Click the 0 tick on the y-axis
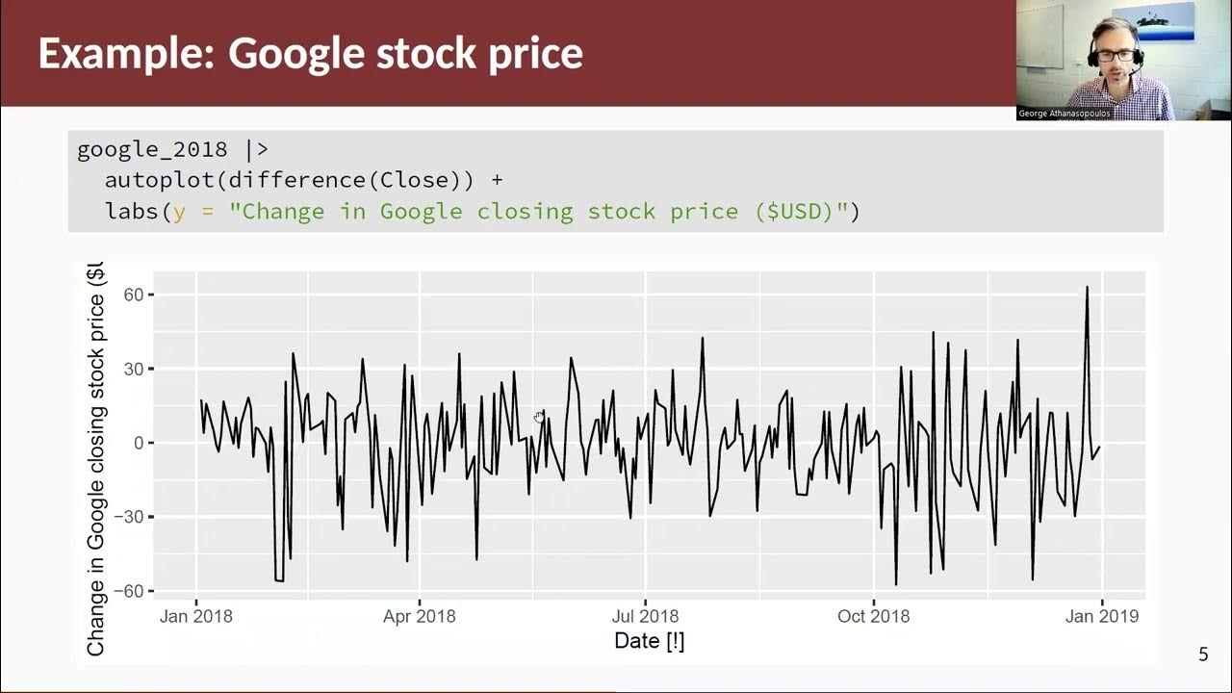 pyautogui.click(x=137, y=443)
